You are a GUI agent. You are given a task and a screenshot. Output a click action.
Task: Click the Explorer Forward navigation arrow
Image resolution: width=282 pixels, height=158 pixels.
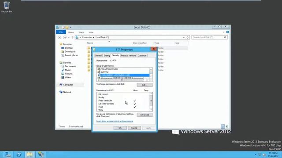pos(65,37)
